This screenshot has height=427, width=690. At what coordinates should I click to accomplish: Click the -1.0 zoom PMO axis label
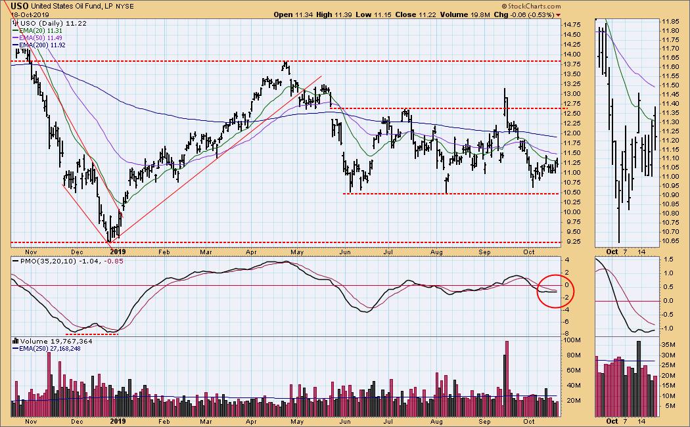(668, 328)
